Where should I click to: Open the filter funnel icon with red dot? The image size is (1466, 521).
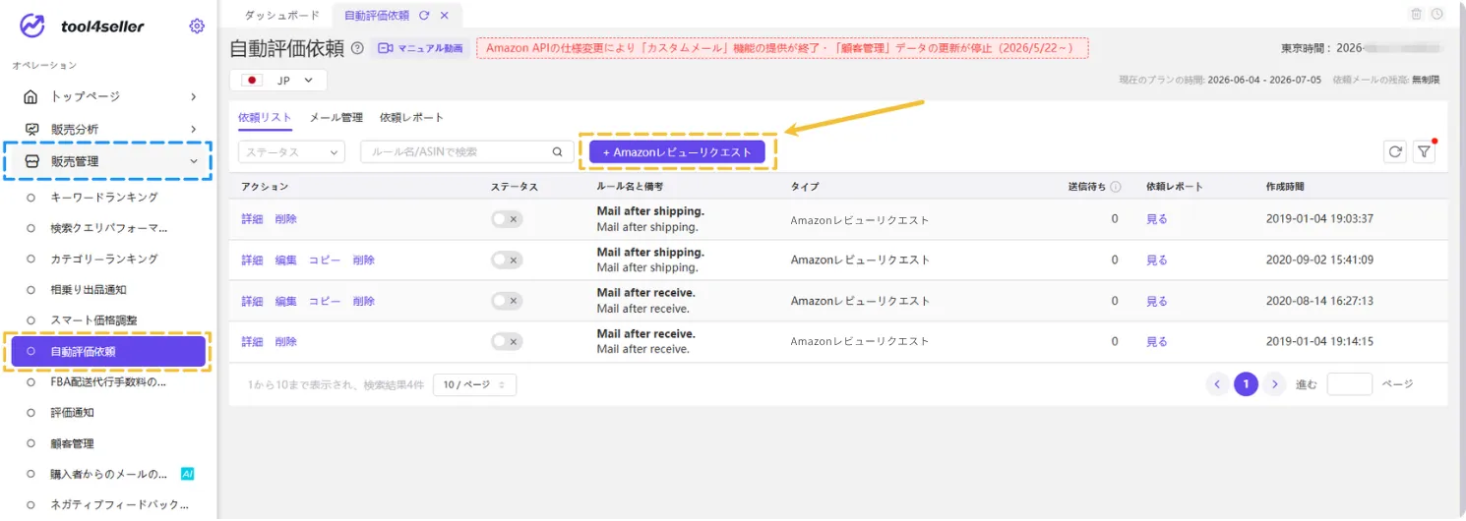pyautogui.click(x=1424, y=151)
